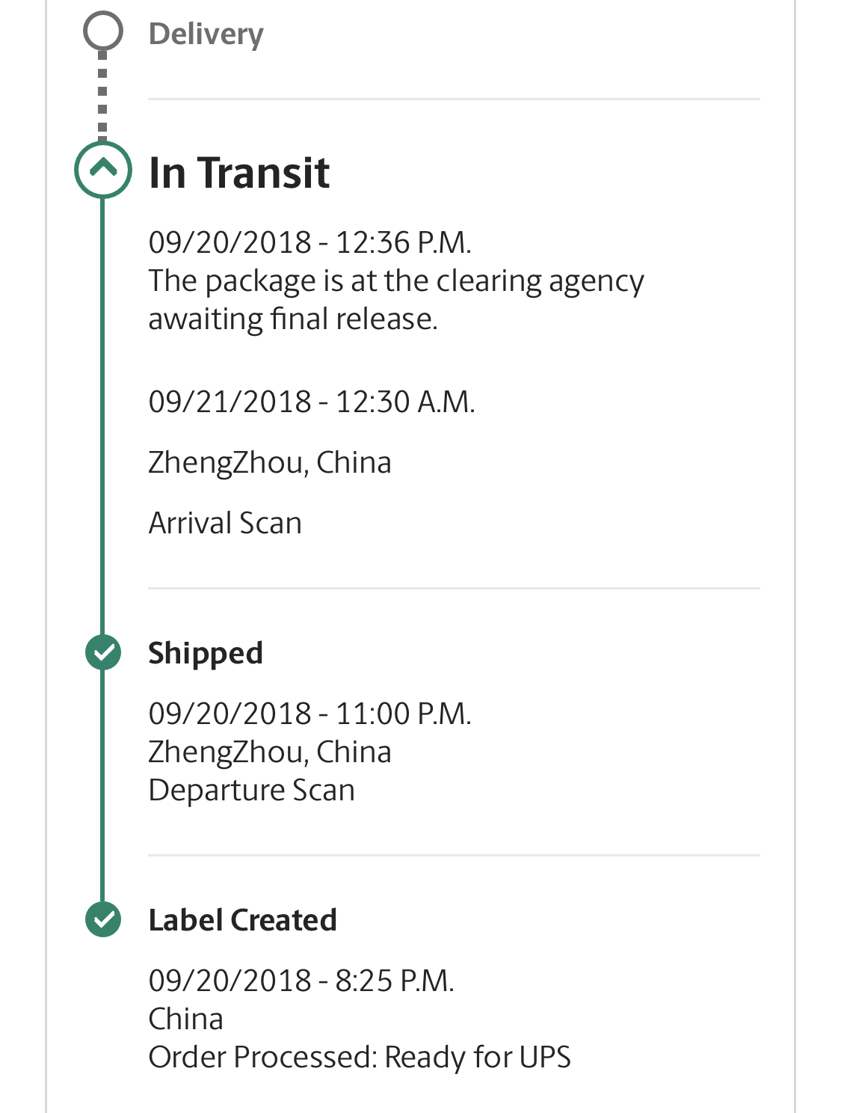This screenshot has width=841, height=1113.
Task: Click the Shipped step heading
Action: click(x=206, y=653)
